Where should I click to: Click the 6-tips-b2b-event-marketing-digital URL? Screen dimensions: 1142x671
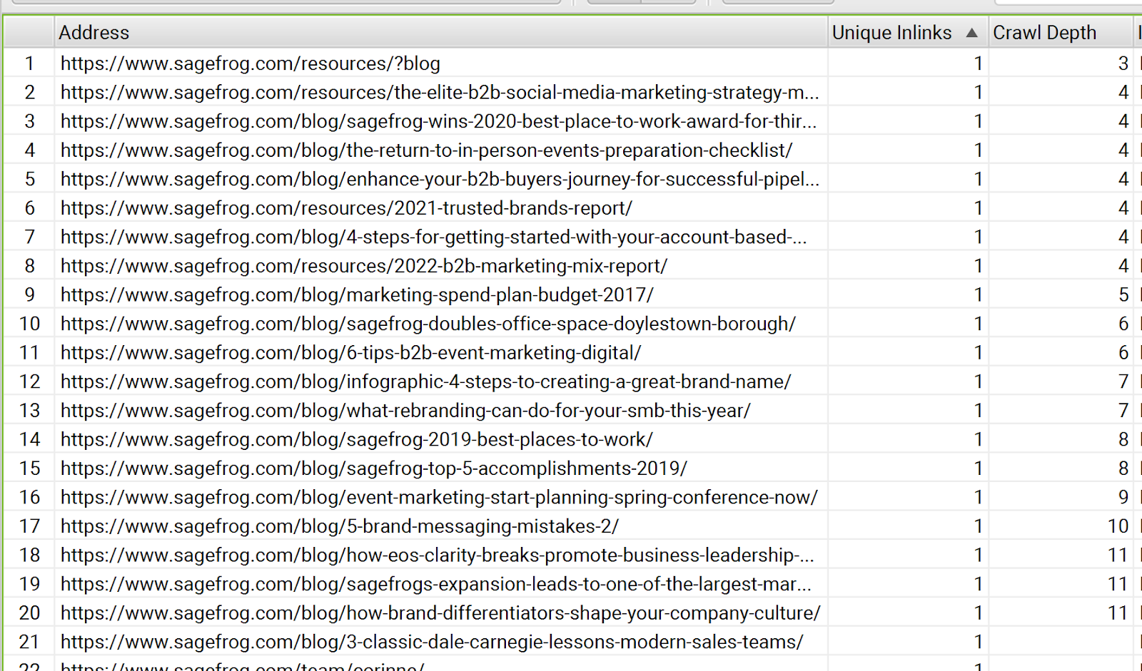(350, 352)
